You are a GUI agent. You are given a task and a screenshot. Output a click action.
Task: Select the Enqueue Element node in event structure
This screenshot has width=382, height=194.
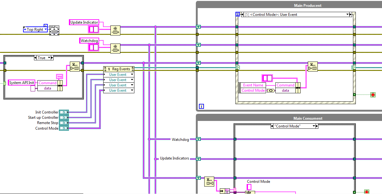tap(313, 66)
